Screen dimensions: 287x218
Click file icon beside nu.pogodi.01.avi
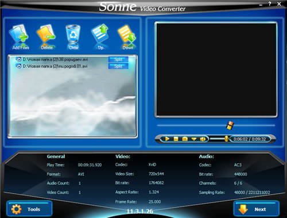tap(18, 66)
